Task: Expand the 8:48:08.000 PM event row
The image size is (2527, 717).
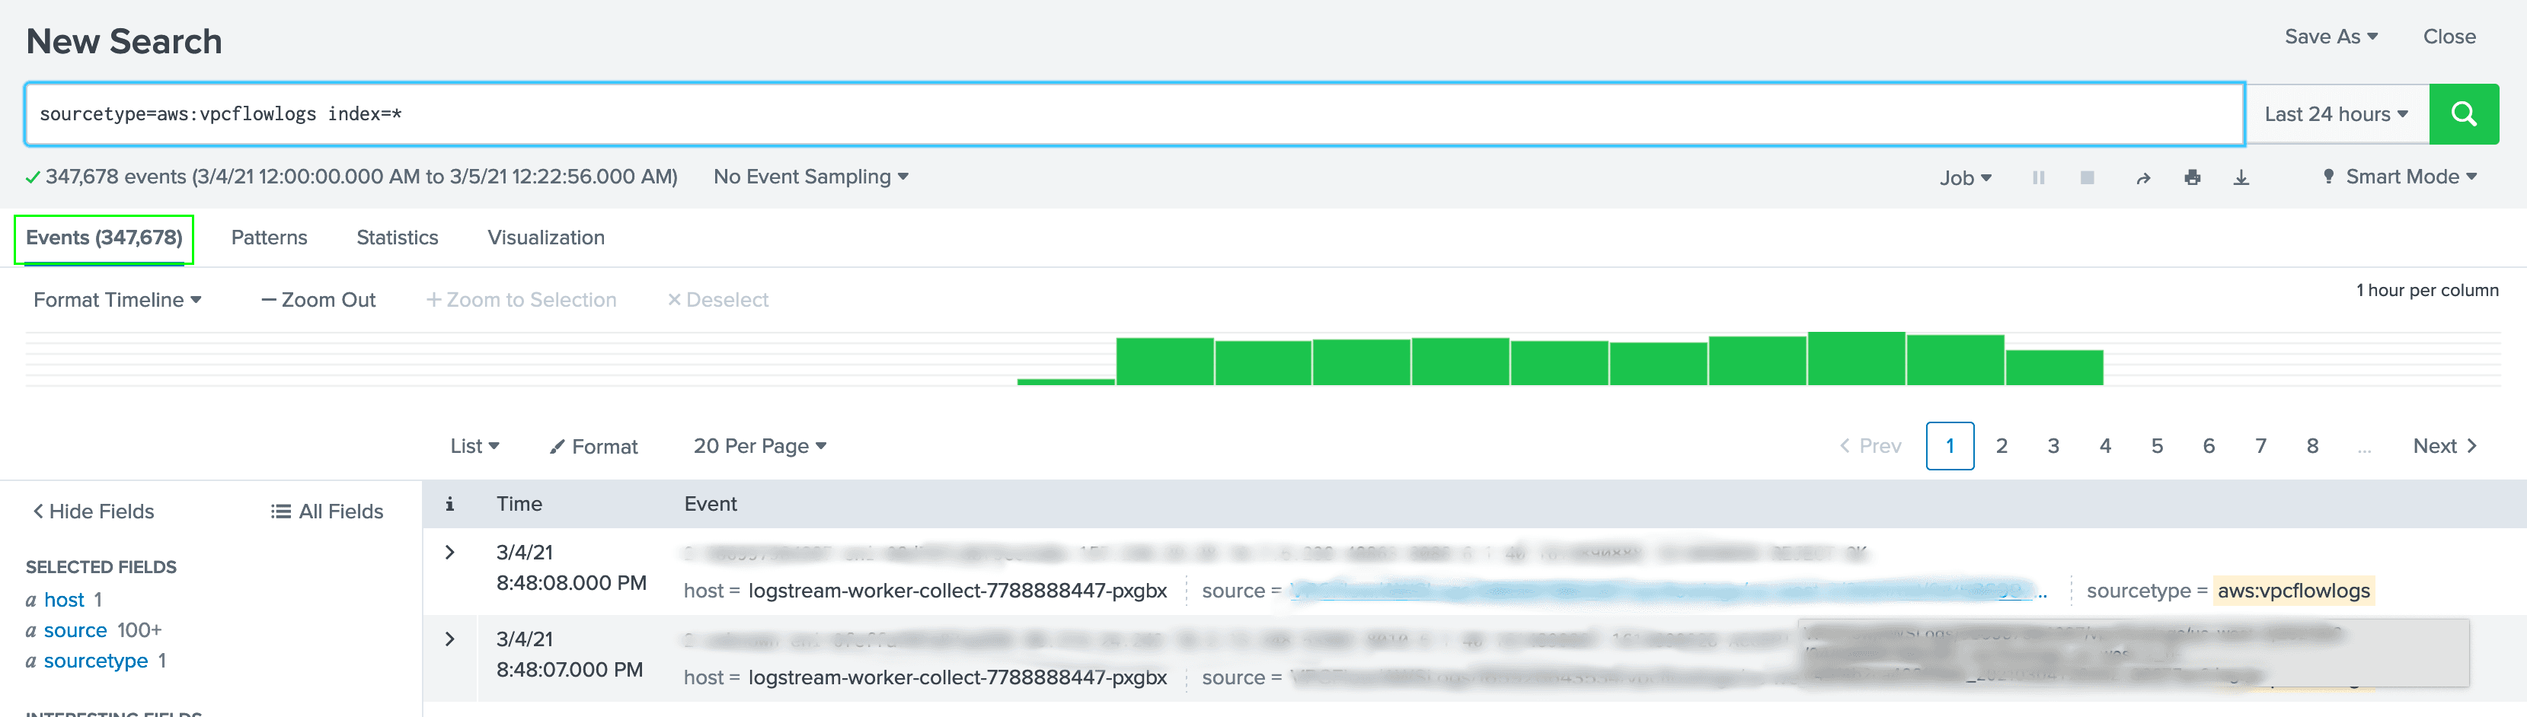Action: click(x=449, y=553)
